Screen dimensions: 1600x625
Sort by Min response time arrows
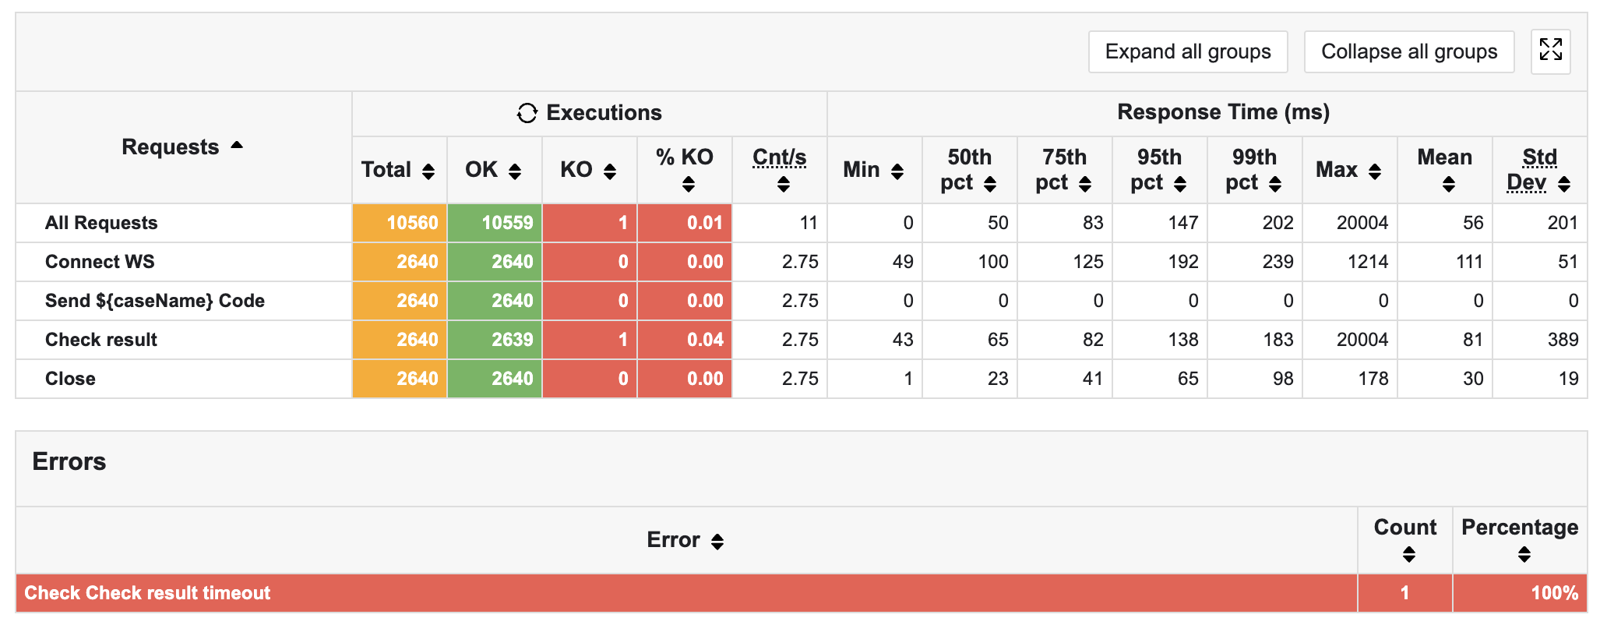tap(897, 171)
